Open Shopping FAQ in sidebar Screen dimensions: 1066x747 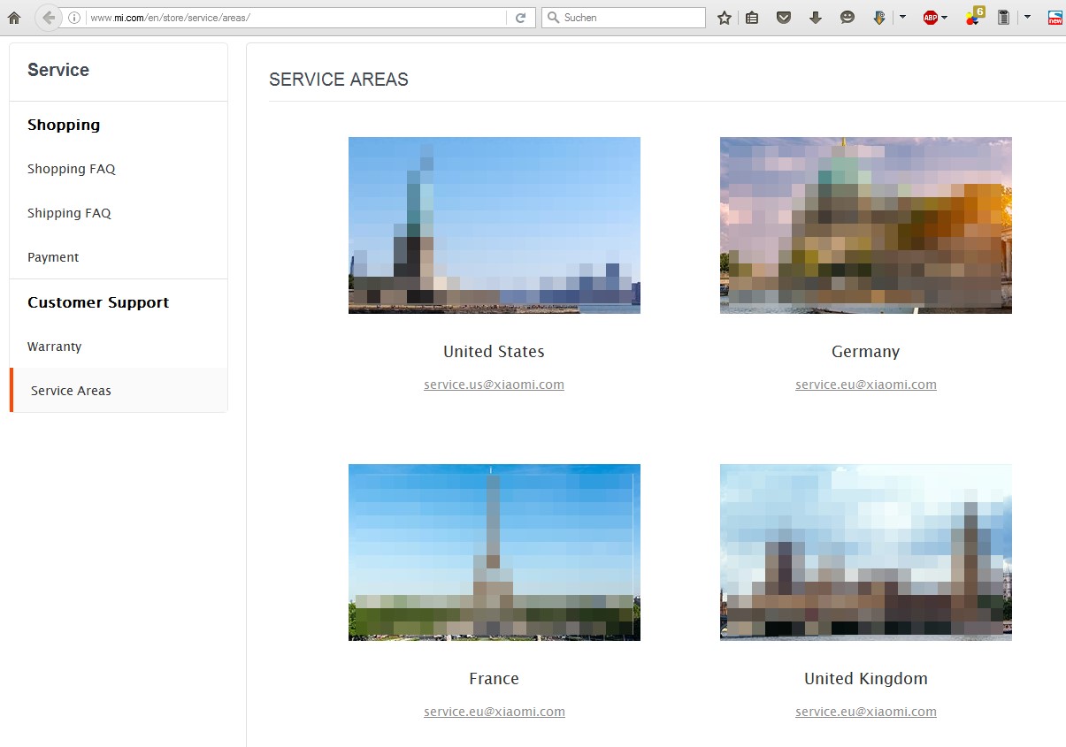72,169
